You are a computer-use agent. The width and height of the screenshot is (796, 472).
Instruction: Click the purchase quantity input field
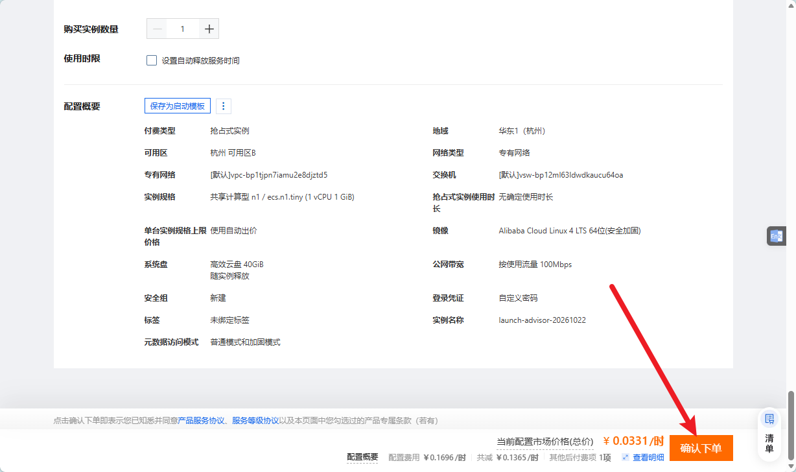(183, 29)
